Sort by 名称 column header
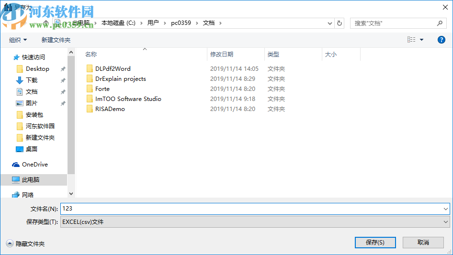This screenshot has height=255, width=453. coord(91,54)
